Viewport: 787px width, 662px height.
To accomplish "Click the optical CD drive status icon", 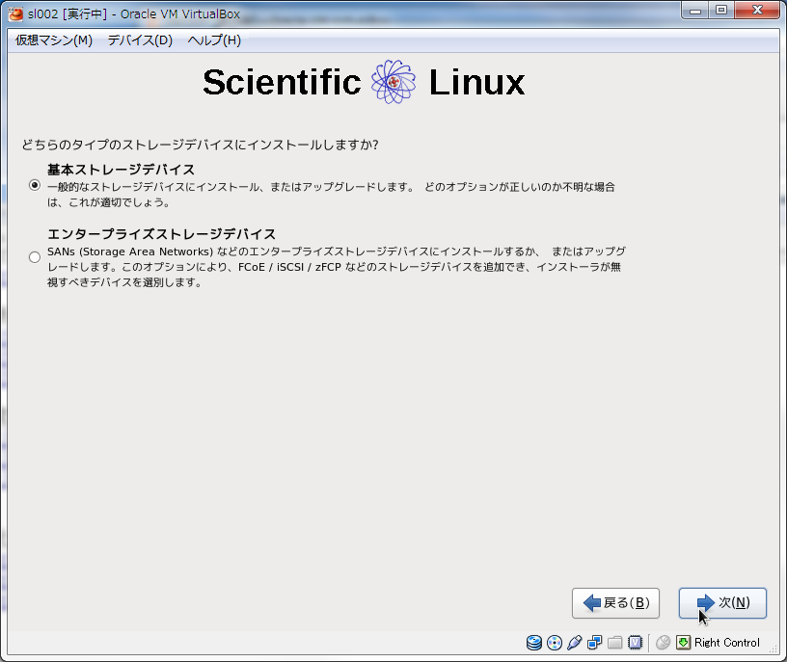I will 555,643.
